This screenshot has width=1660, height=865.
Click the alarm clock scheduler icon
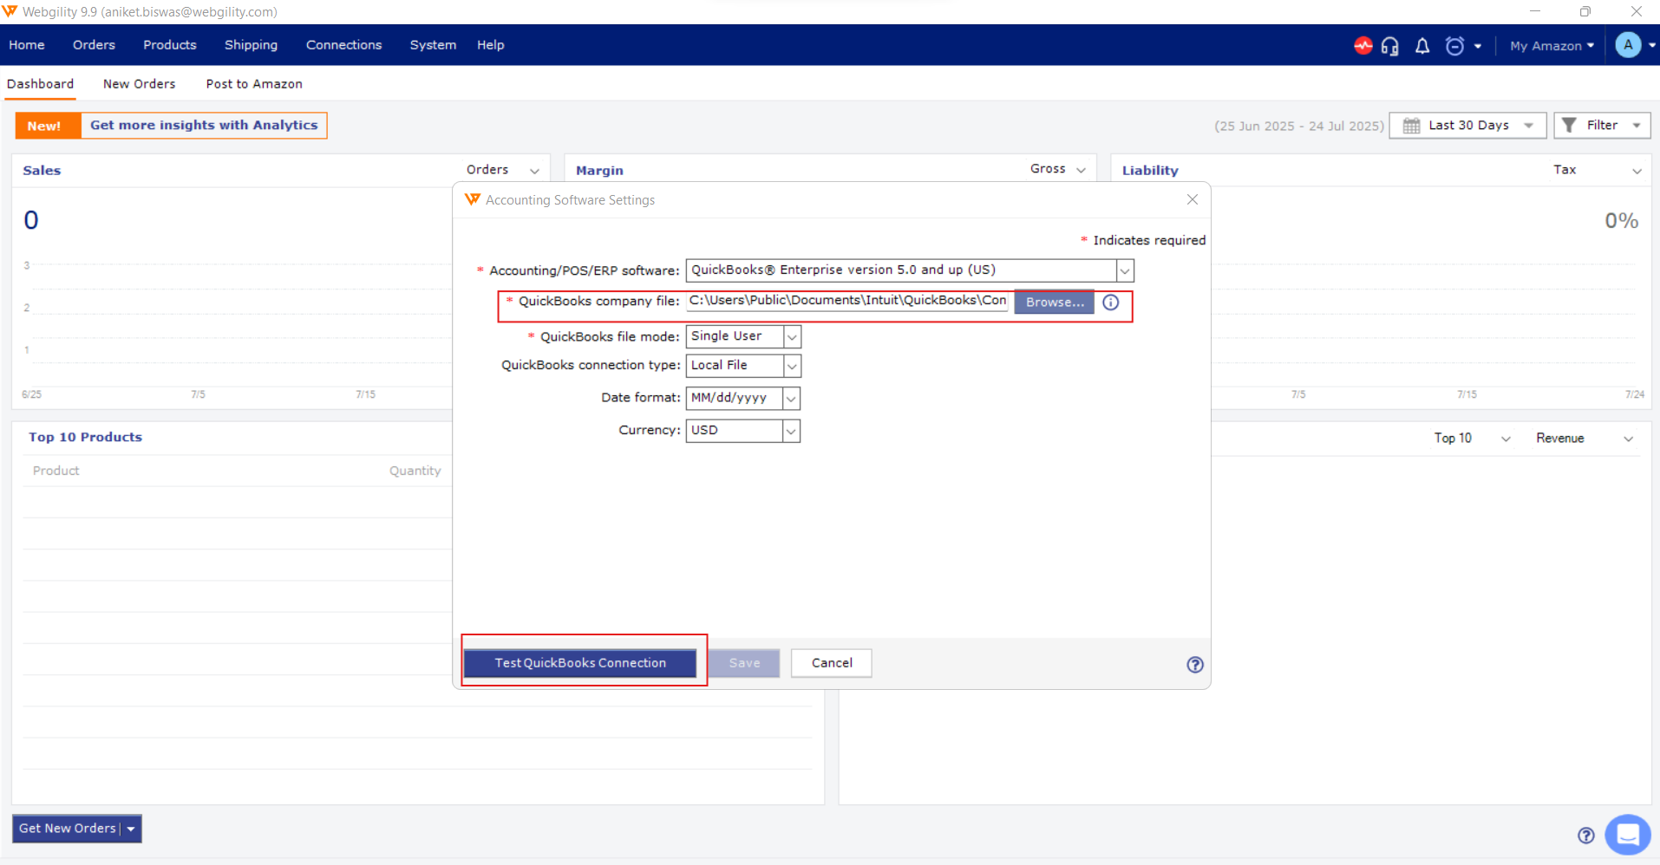click(x=1454, y=46)
